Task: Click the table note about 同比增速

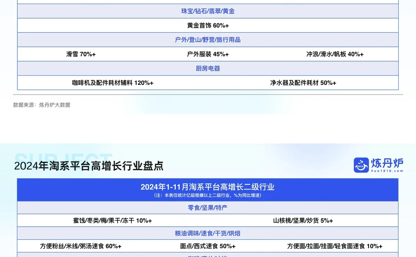Action: pos(208,195)
